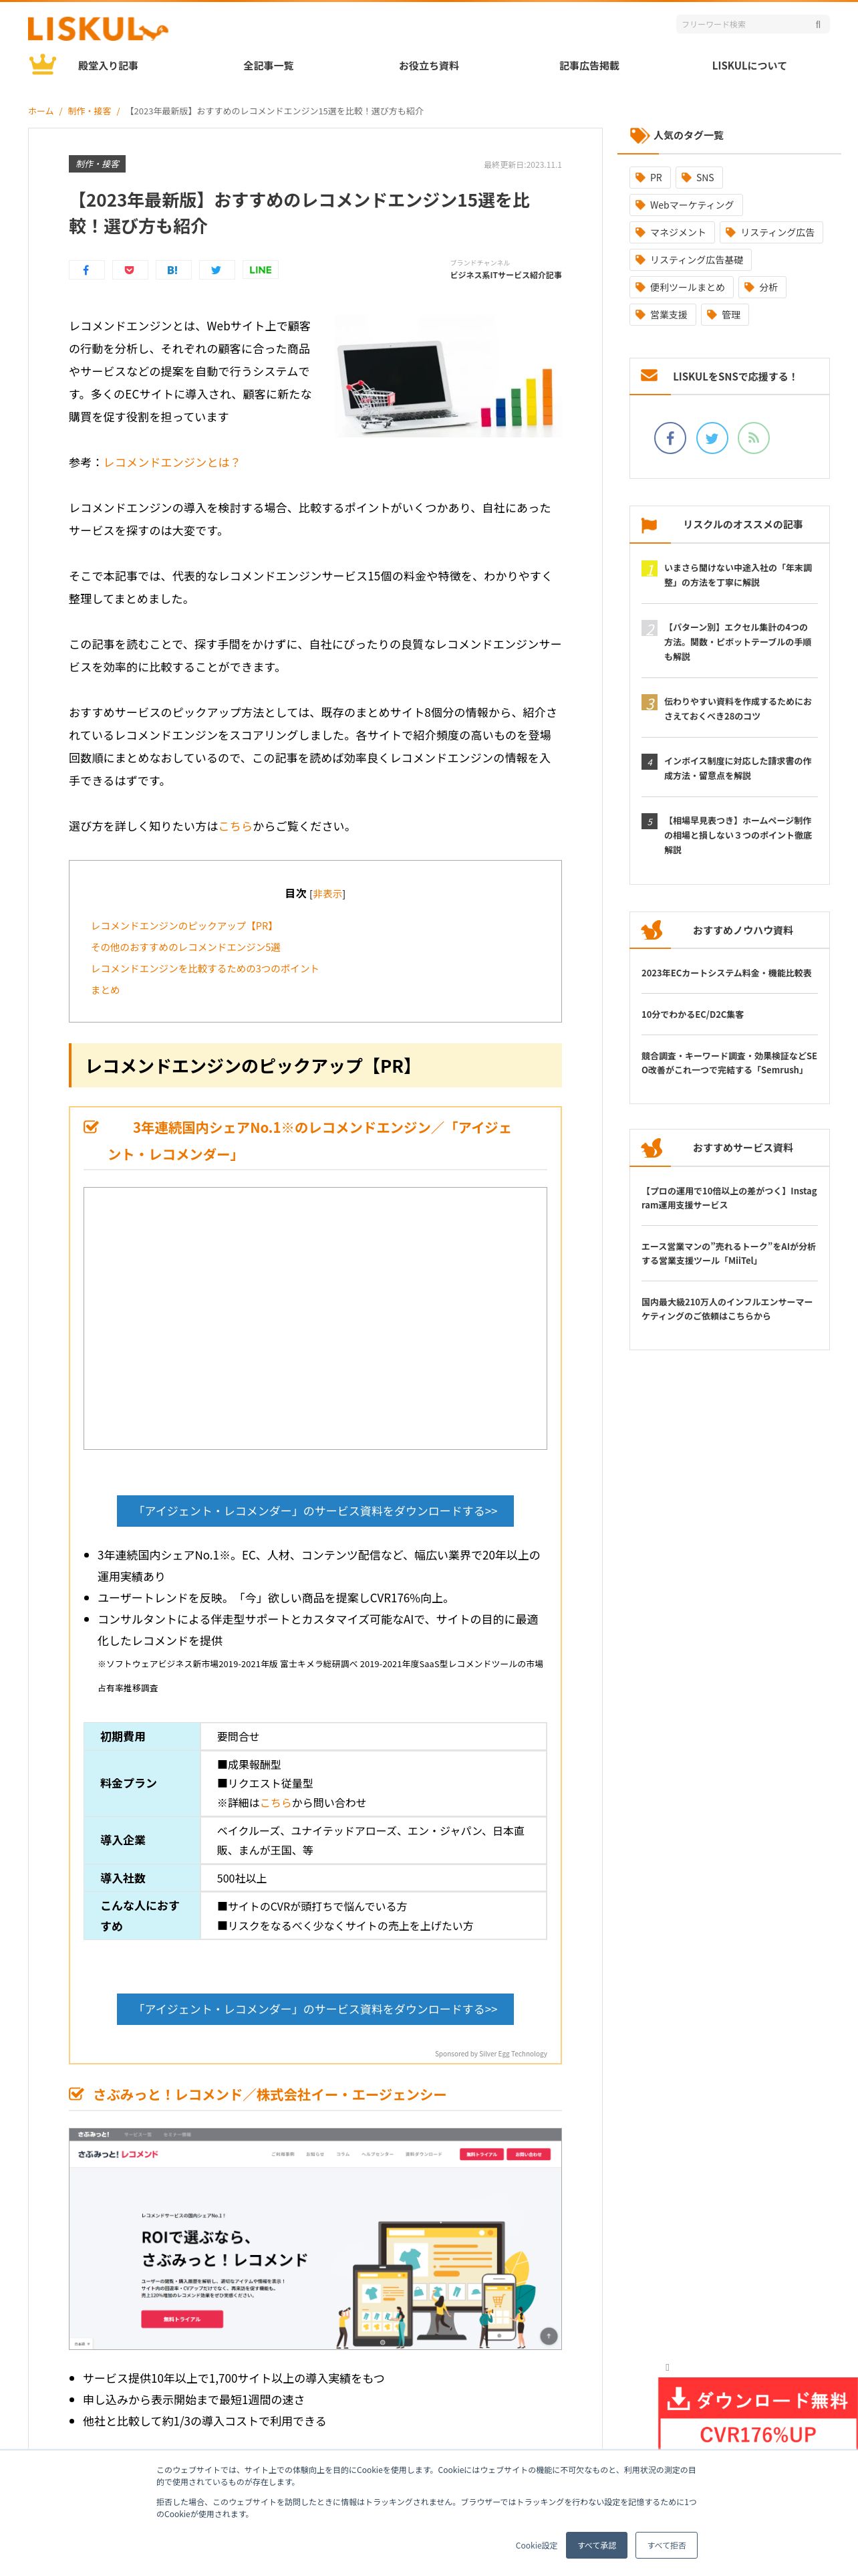The image size is (858, 2576).
Task: Click the laptop shopping cart article image
Action: (446, 376)
